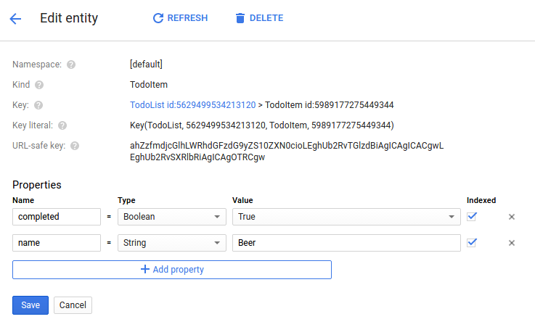This screenshot has width=535, height=327.
Task: Click the Cancel button
Action: pyautogui.click(x=73, y=305)
